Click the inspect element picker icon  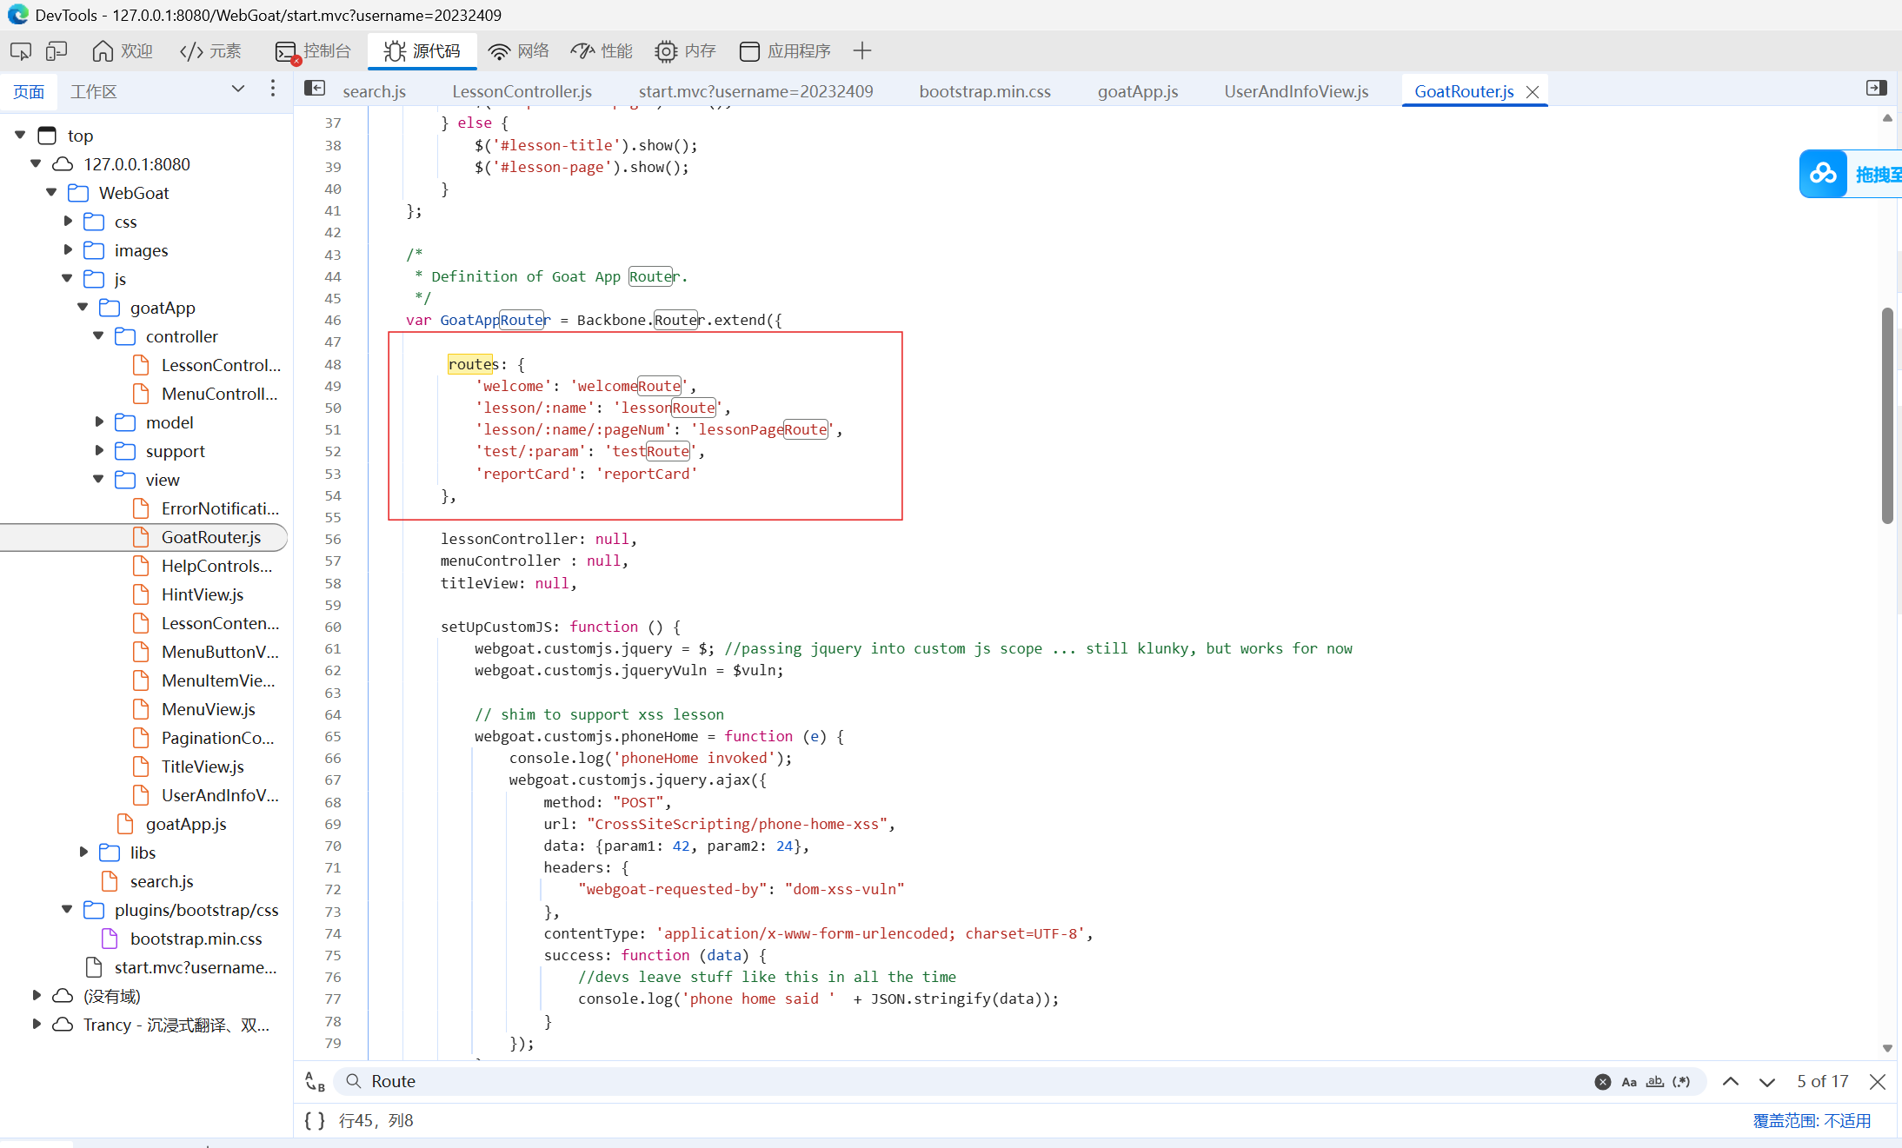point(21,51)
